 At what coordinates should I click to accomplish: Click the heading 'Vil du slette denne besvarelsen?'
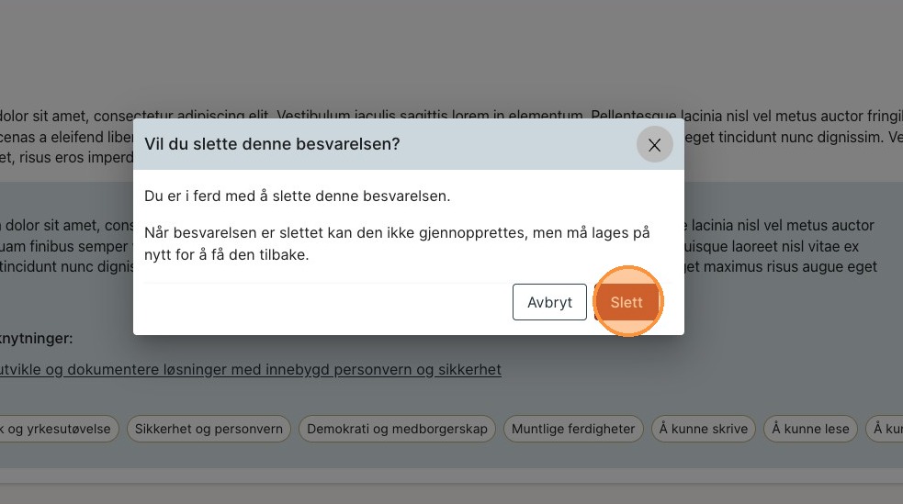pyautogui.click(x=272, y=144)
